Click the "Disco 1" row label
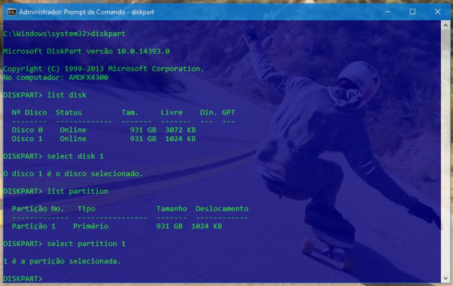 [27, 139]
